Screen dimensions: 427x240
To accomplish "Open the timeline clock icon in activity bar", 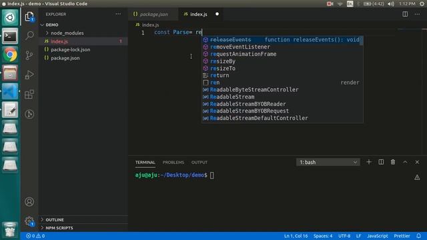I will tap(29, 114).
